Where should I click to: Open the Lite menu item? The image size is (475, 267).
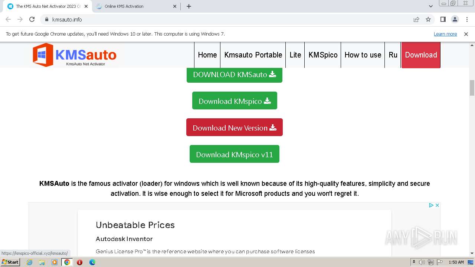tap(295, 55)
